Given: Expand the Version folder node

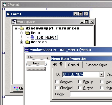Looking at the screenshot, I should pos(22,42).
